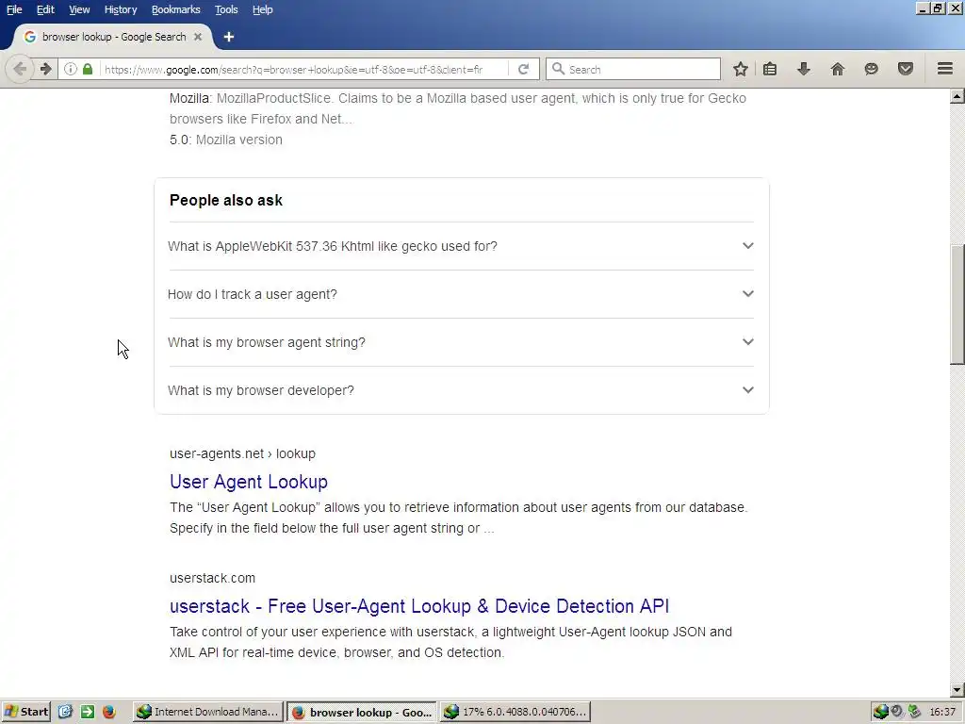Viewport: 965px width, 724px height.
Task: Click the userstack.com site label
Action: tap(212, 578)
